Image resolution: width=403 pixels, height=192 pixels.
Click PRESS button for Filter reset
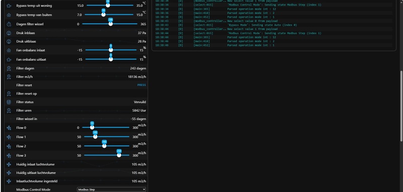point(142,85)
